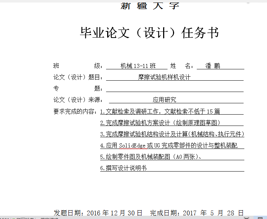Click the label 要求完成的内容：
The image size is (267, 219).
click(x=75, y=111)
